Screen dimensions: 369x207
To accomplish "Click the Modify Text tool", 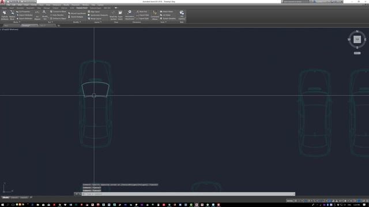I will (x=44, y=15).
